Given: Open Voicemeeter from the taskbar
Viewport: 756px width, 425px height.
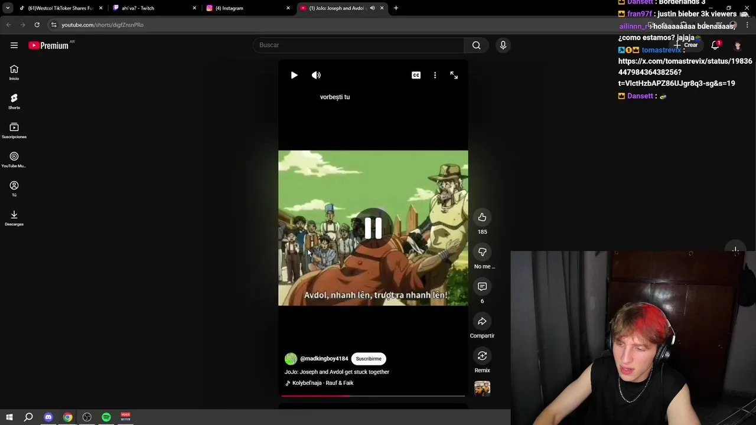Looking at the screenshot, I should tap(125, 417).
